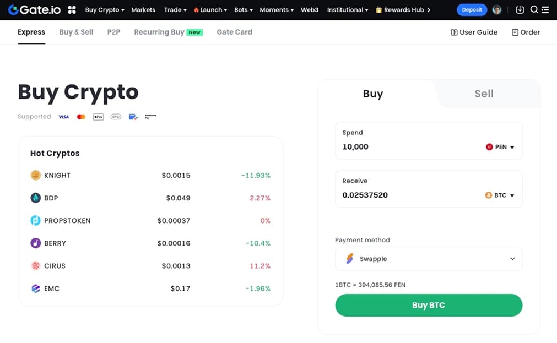Select the Express tab

pyautogui.click(x=31, y=32)
